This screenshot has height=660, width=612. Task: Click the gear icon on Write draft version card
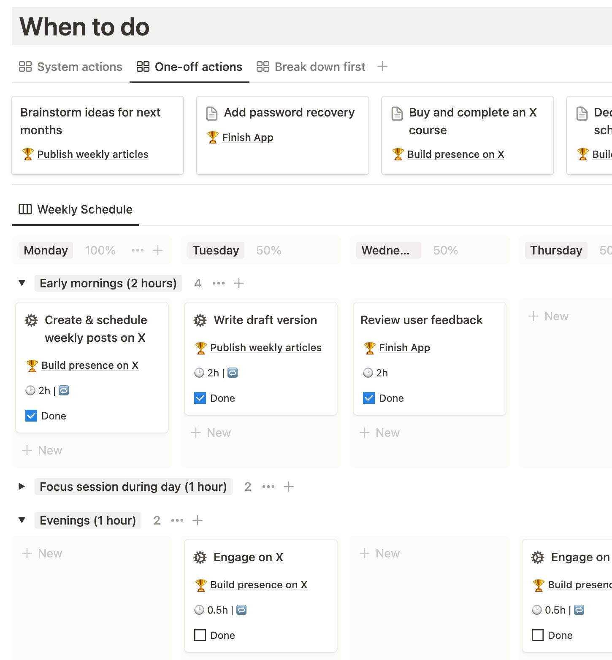(x=200, y=320)
